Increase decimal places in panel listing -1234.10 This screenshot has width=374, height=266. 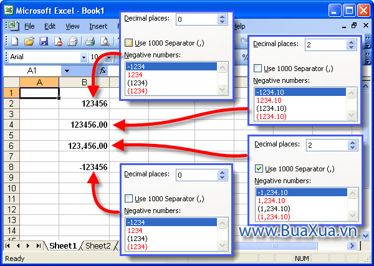(351, 42)
